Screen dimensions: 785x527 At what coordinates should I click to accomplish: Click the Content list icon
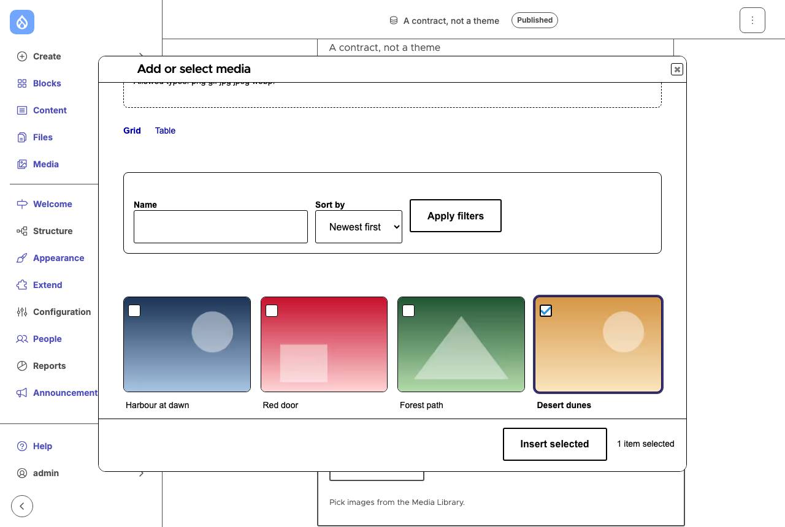(x=22, y=110)
